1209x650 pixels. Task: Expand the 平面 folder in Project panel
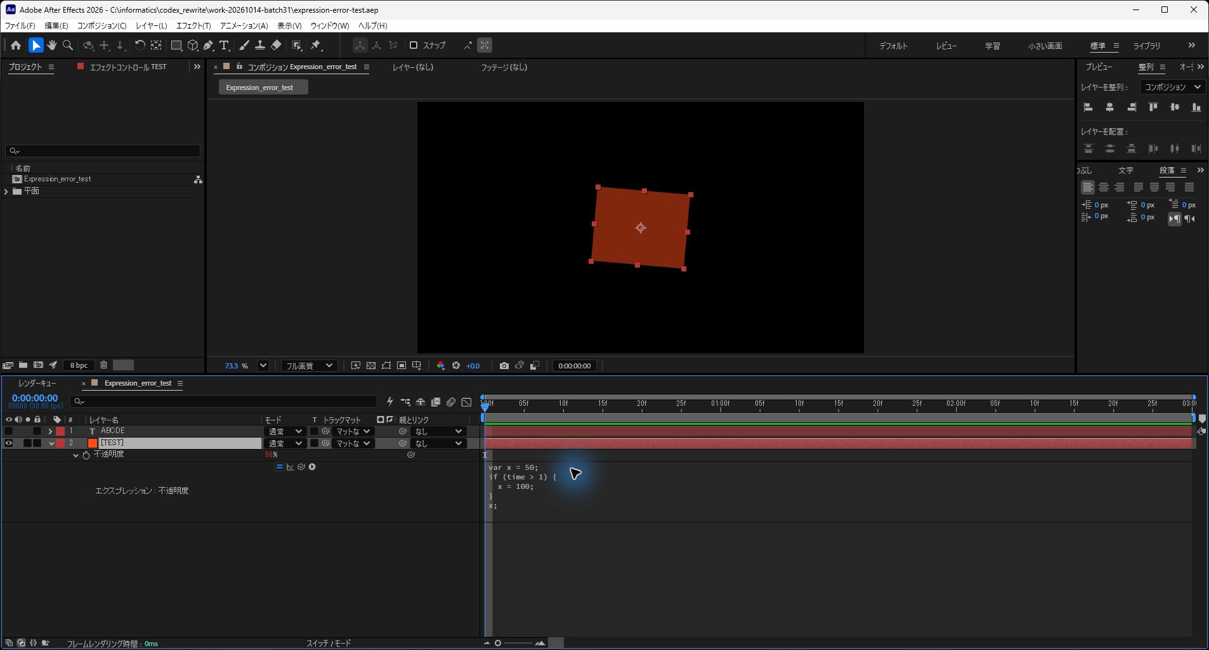(6, 191)
